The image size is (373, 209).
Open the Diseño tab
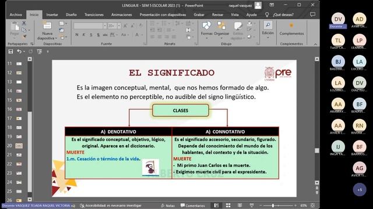click(71, 15)
